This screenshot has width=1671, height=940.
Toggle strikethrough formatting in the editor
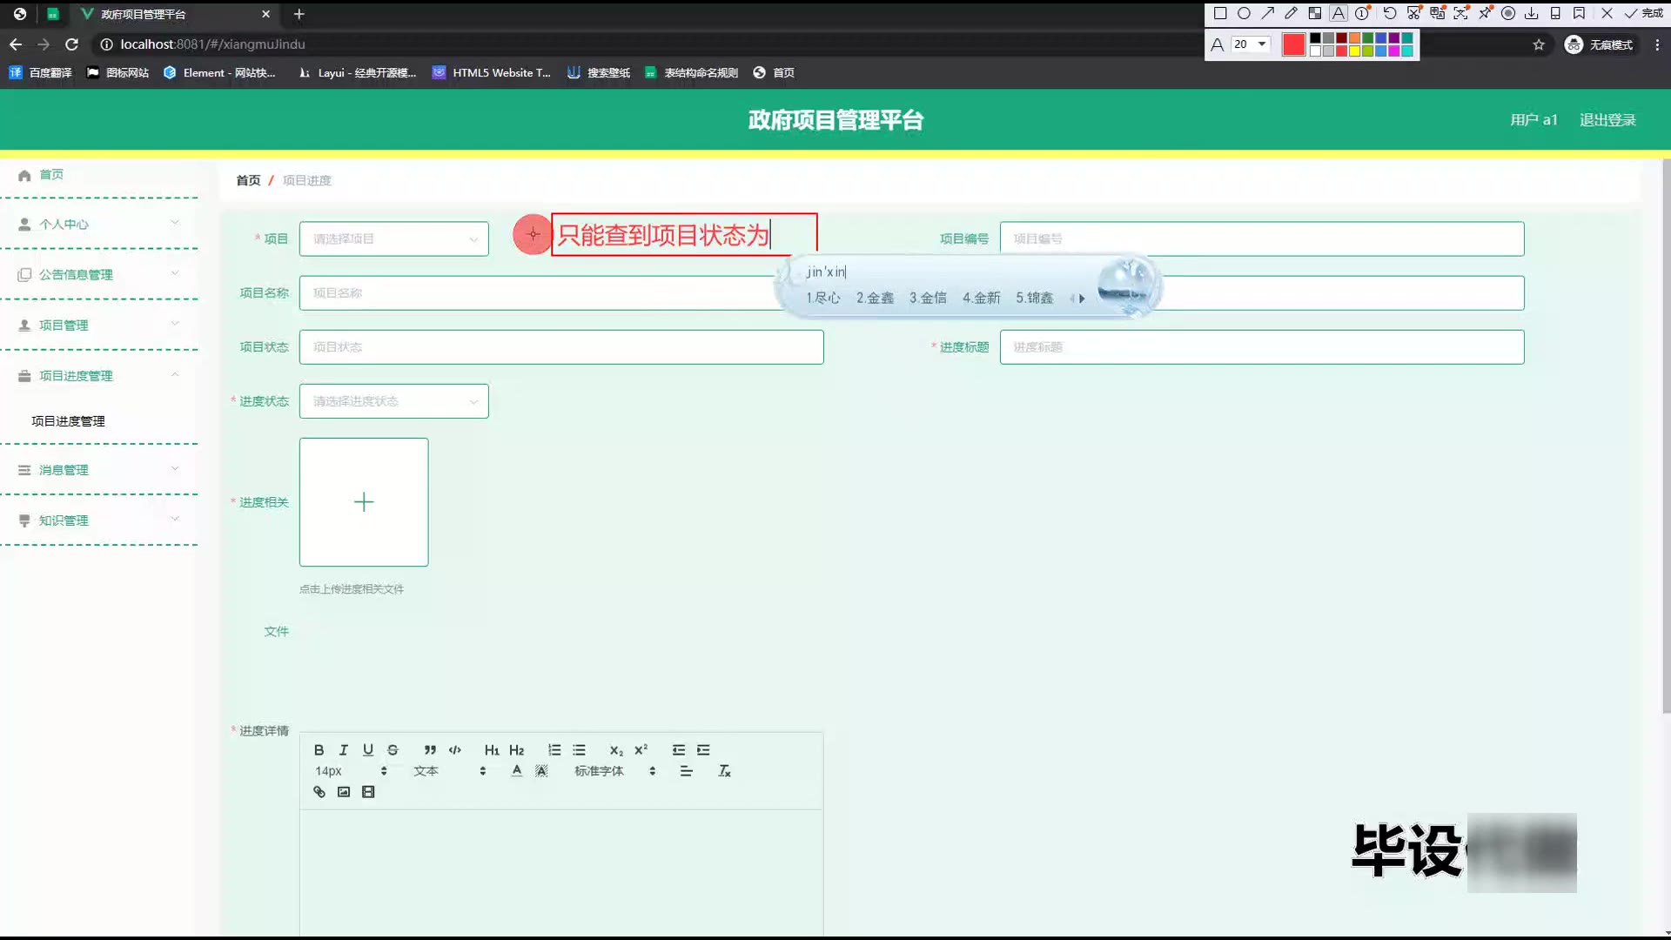pos(393,749)
